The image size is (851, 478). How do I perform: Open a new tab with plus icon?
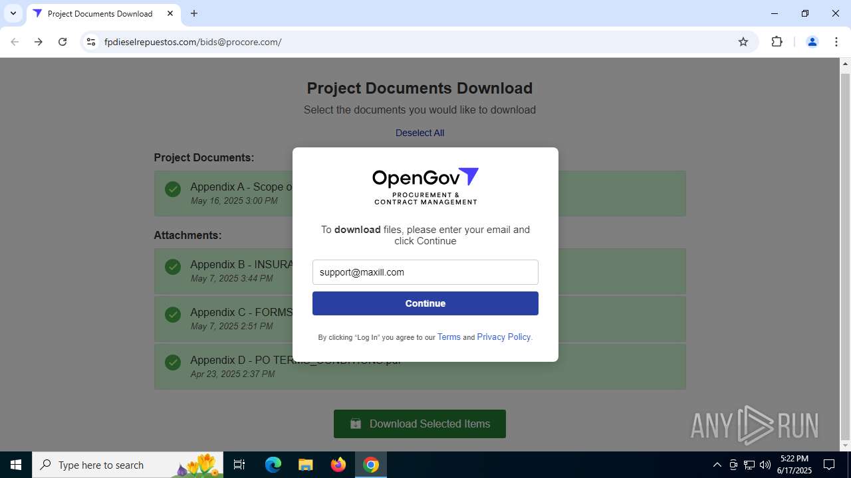tap(194, 13)
